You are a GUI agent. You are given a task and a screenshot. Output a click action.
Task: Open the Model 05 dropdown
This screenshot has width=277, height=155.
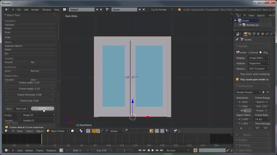point(39,115)
